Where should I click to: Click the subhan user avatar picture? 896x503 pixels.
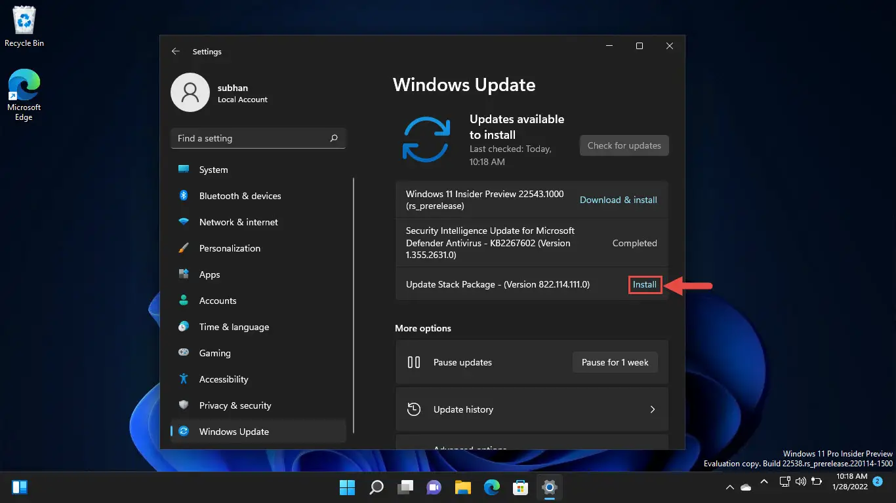coord(190,92)
